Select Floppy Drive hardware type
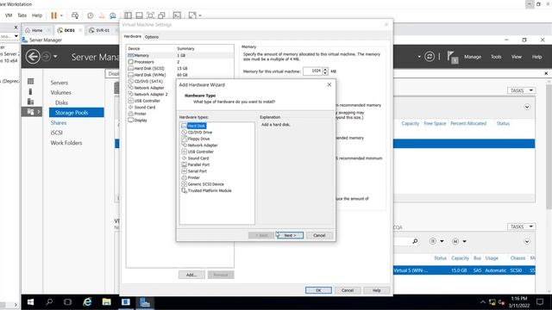This screenshot has width=552, height=310. [x=196, y=139]
